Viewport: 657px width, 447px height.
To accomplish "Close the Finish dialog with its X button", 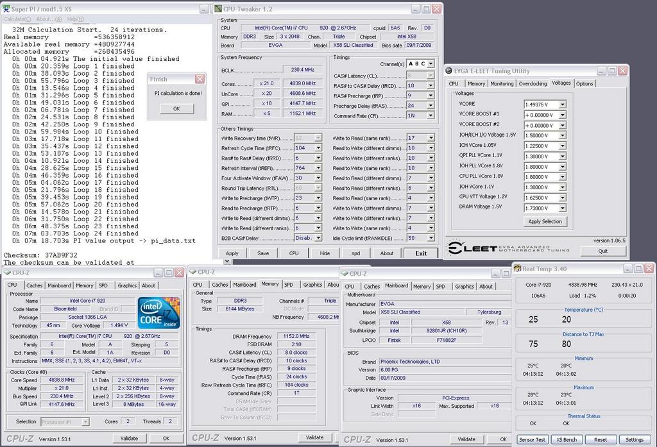I will [200, 79].
